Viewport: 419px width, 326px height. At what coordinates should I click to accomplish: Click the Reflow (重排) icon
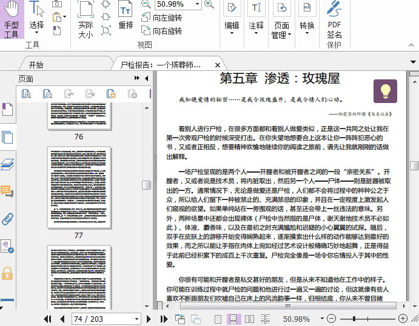point(126,16)
